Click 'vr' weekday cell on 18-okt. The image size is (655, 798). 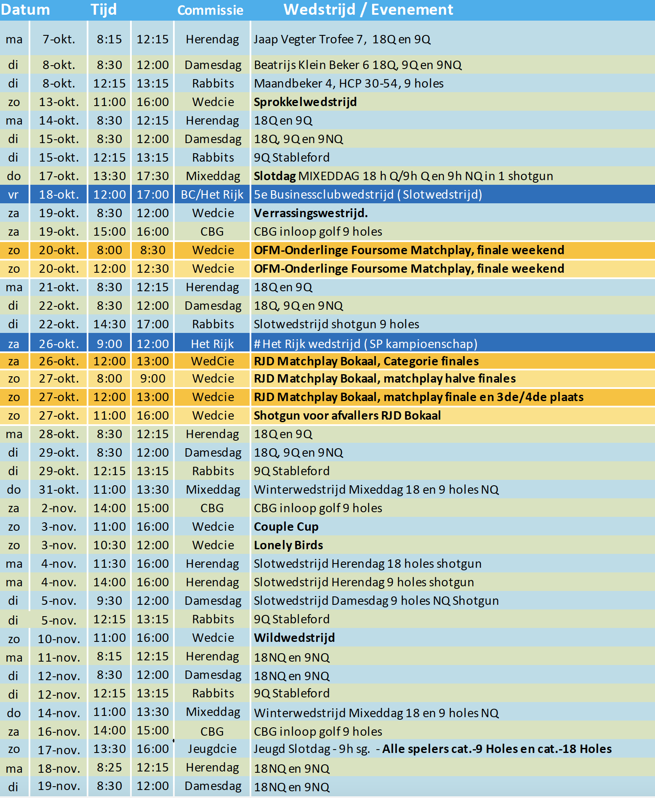click(x=14, y=194)
